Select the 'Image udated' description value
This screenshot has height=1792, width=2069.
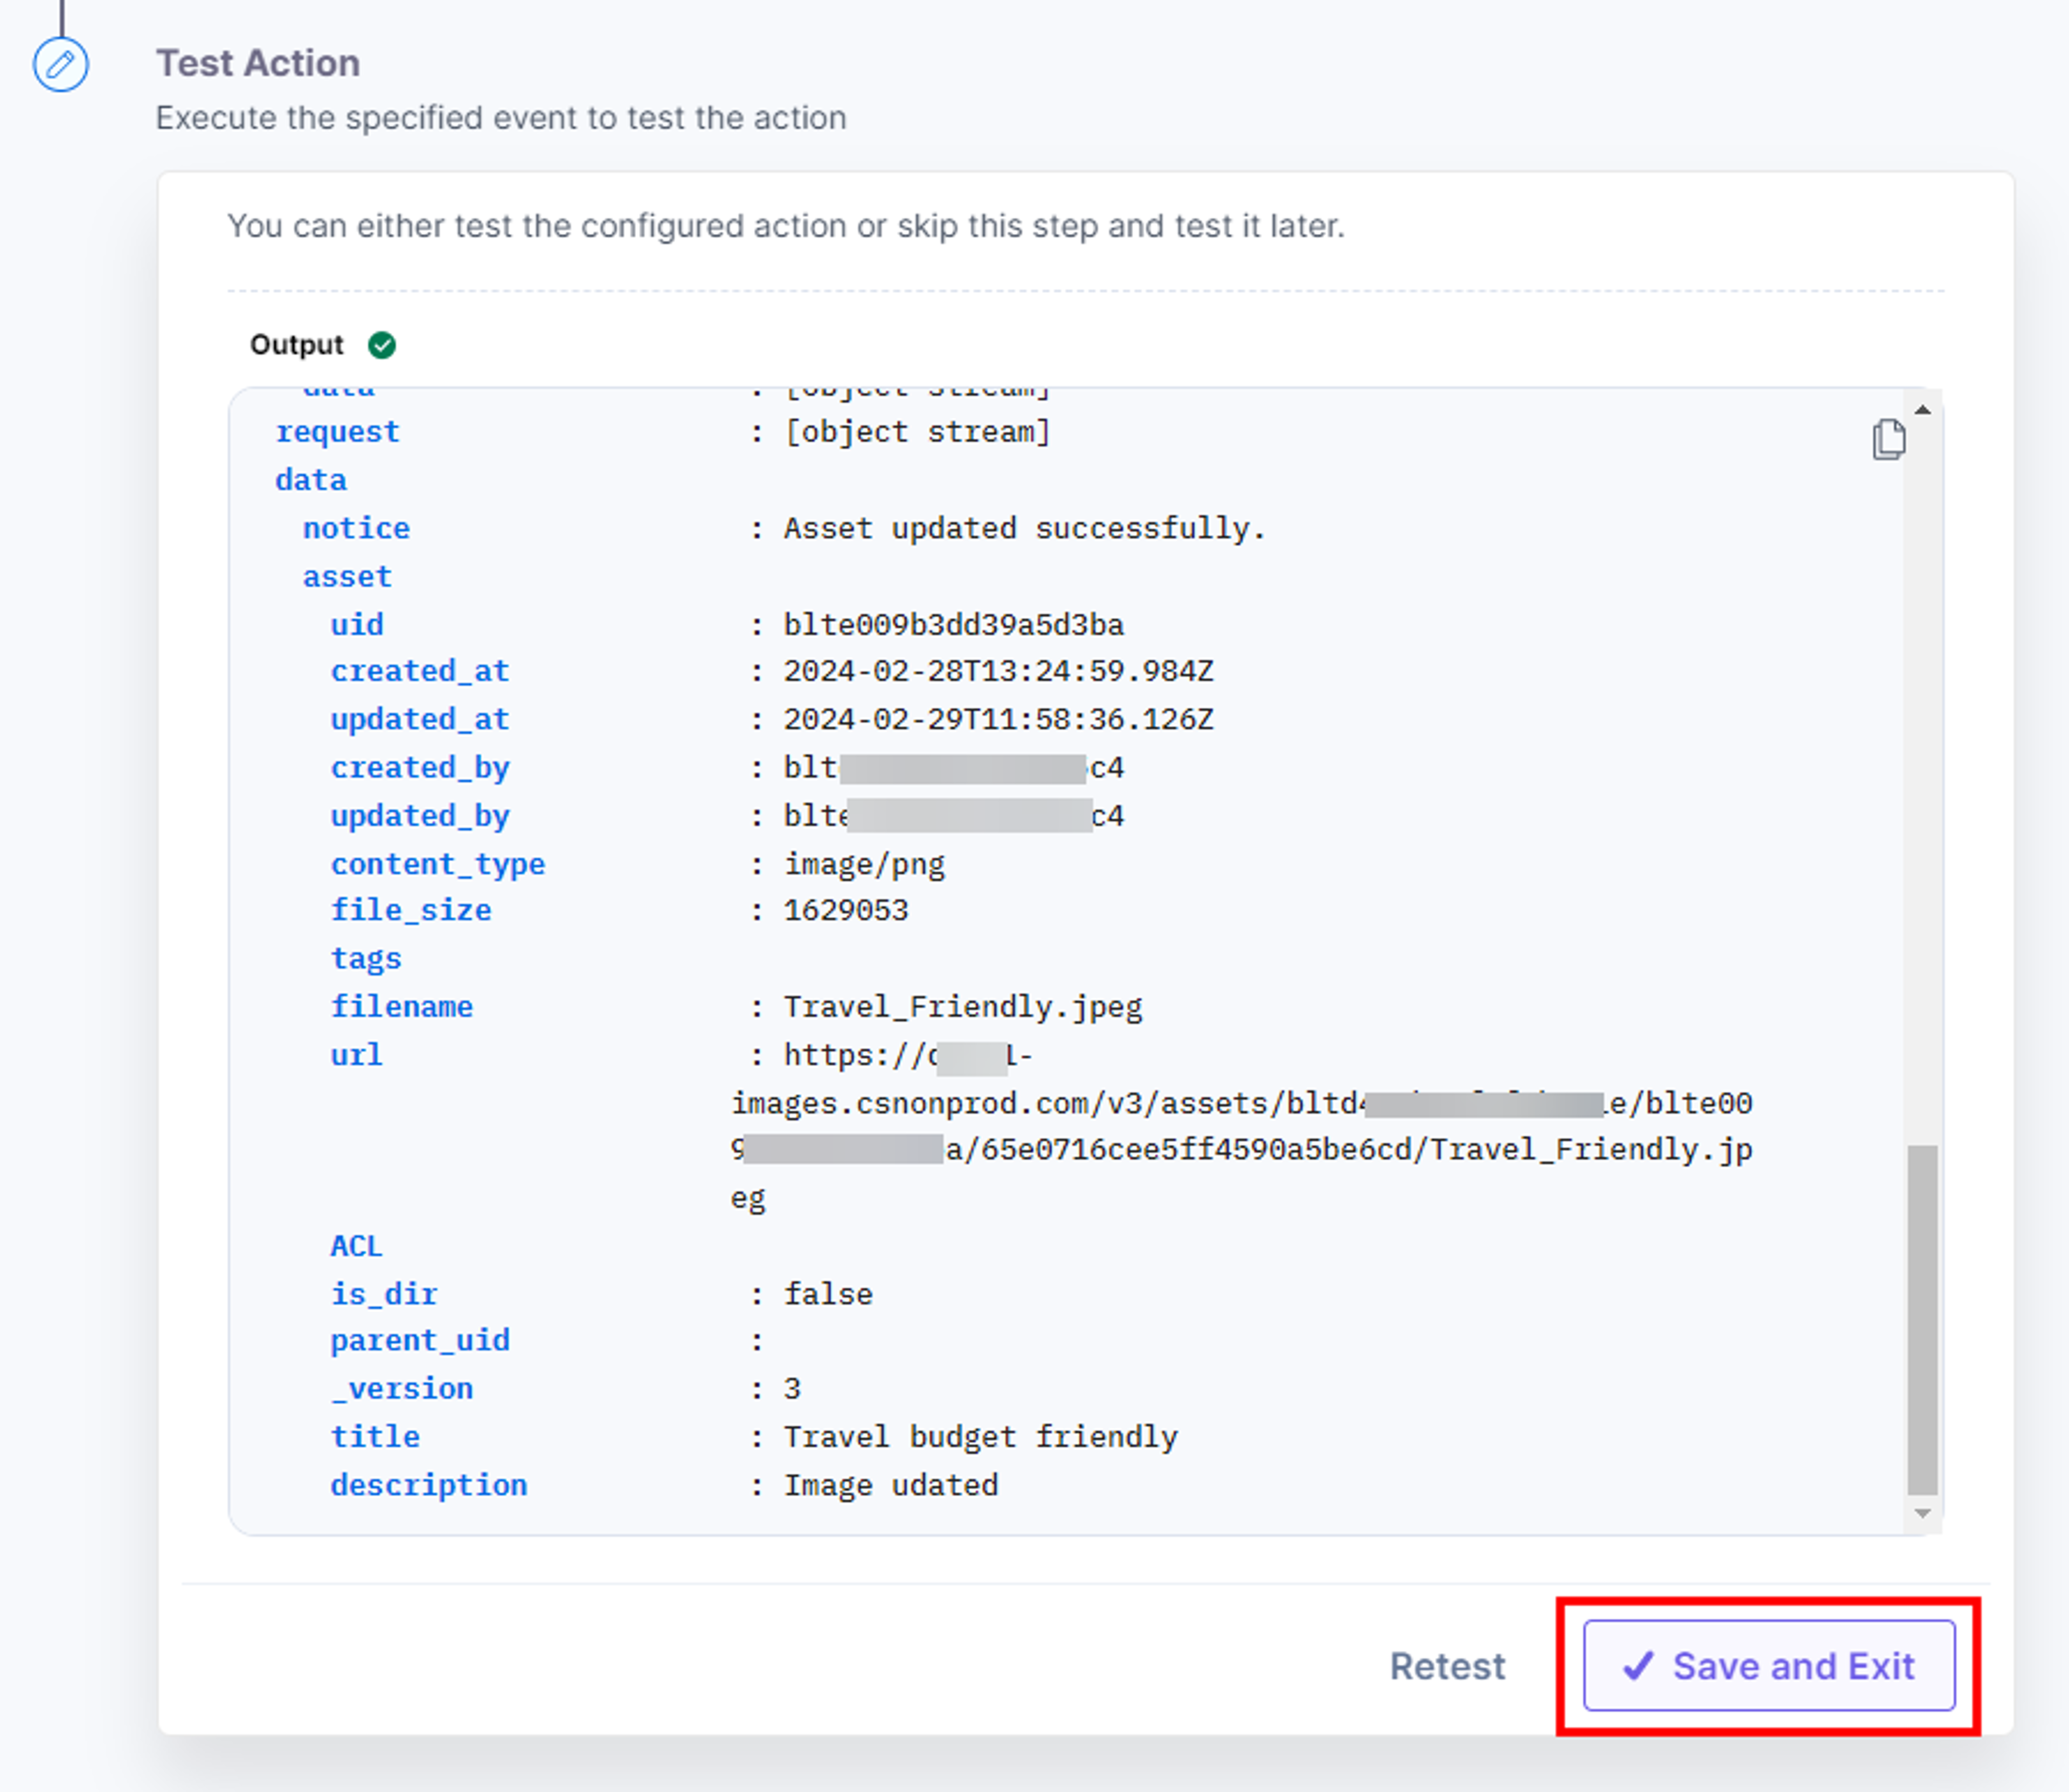891,1485
